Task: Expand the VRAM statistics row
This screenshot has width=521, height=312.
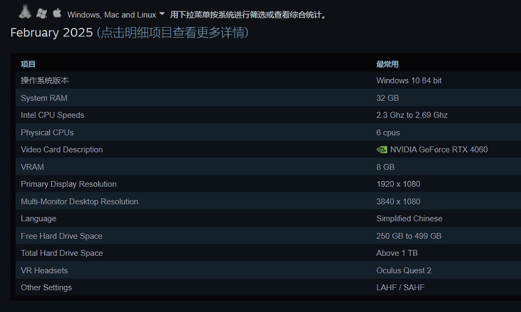Action: [x=32, y=167]
